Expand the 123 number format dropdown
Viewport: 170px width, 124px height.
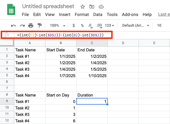[110, 26]
